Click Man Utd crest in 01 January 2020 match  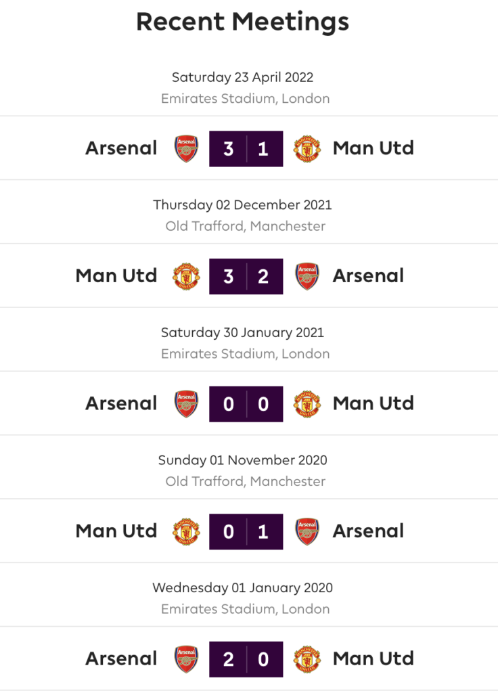(x=307, y=659)
